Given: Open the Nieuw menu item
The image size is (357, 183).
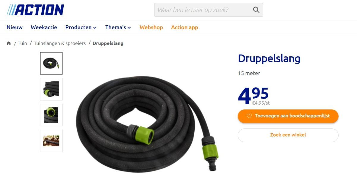Looking at the screenshot, I should tap(15, 27).
